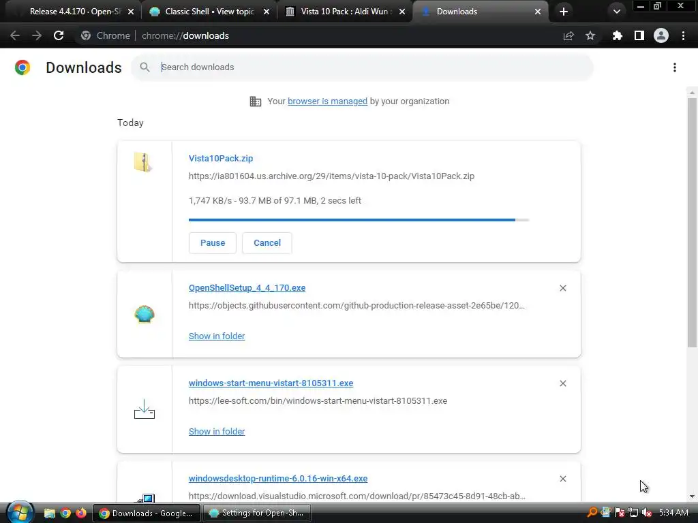This screenshot has height=523, width=698.
Task: Expand the tab search dropdown
Action: [x=616, y=12]
